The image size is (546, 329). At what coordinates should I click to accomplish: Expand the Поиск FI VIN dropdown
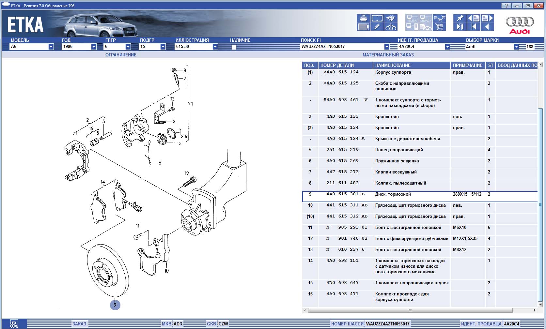387,47
